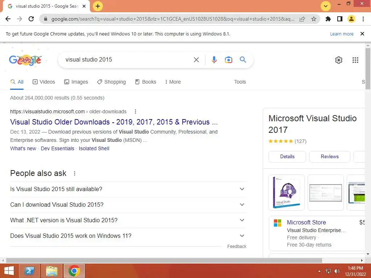Click the Google holiday logo

(x=26, y=60)
